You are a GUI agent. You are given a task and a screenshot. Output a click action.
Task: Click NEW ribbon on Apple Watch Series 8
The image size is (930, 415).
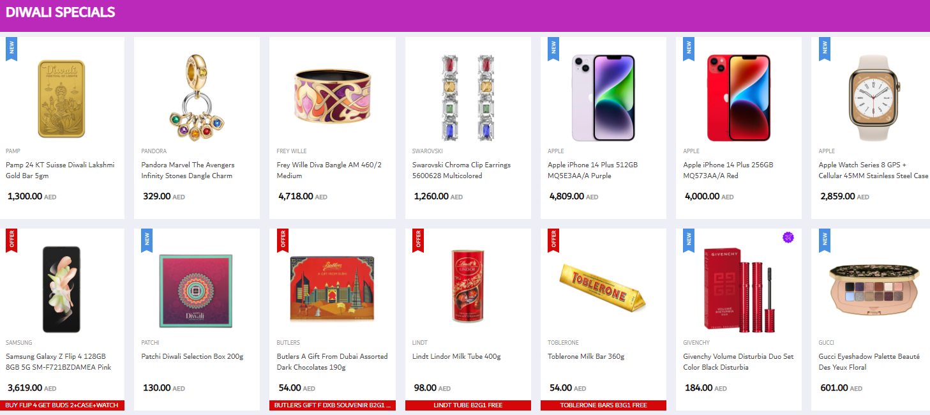tap(825, 49)
